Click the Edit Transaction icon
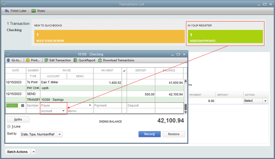 (x=46, y=60)
